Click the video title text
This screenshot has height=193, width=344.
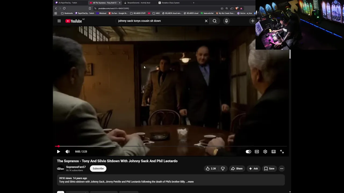[x=117, y=161]
